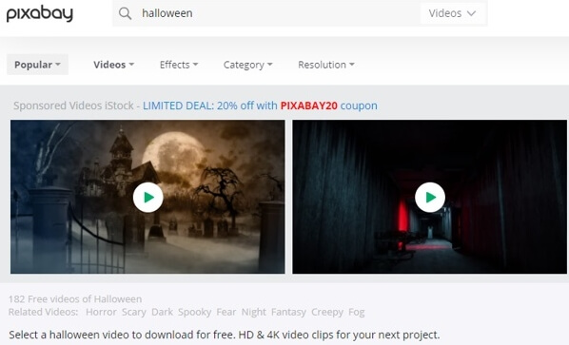Open the Category filter dropdown
The image size is (569, 345).
pos(247,65)
